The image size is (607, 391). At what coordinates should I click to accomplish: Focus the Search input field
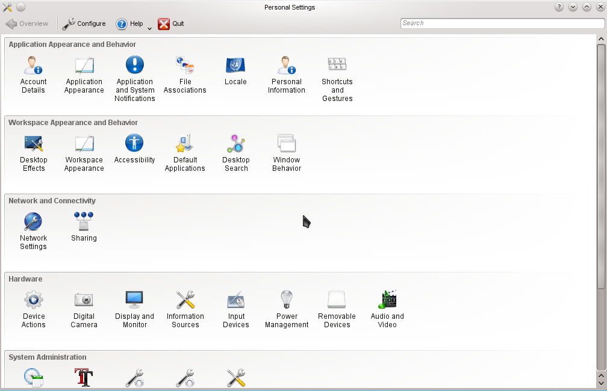502,23
